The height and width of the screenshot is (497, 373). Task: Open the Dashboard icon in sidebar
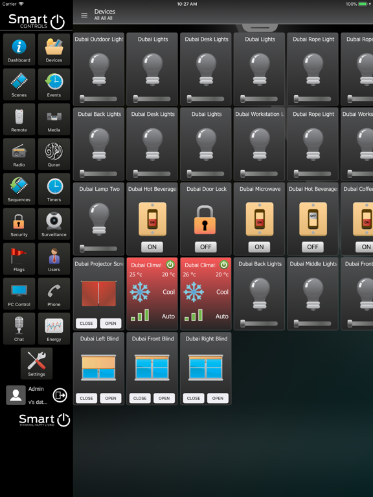[19, 49]
